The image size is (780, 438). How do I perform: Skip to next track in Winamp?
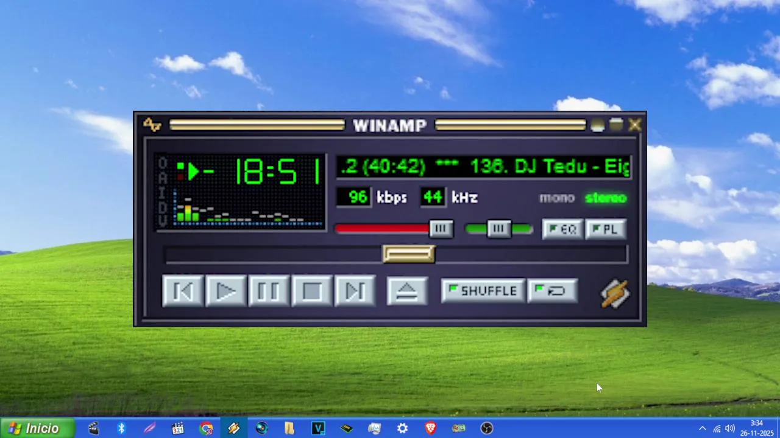[355, 291]
